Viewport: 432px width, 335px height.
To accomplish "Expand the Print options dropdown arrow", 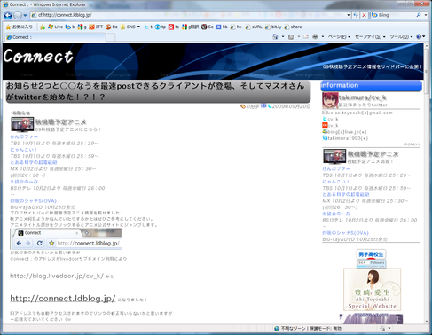I will 323,37.
